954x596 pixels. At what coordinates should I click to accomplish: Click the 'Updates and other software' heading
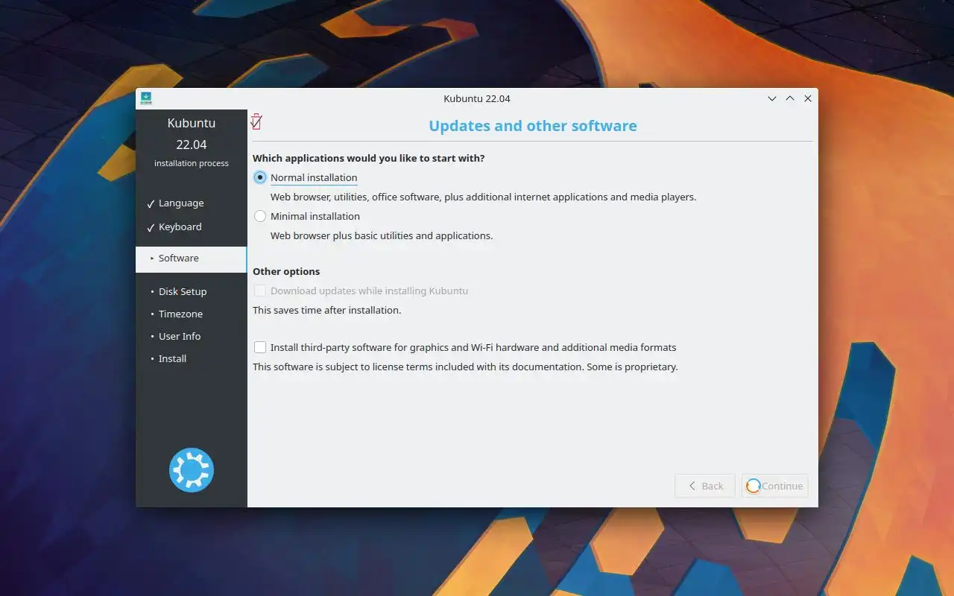[x=533, y=126]
